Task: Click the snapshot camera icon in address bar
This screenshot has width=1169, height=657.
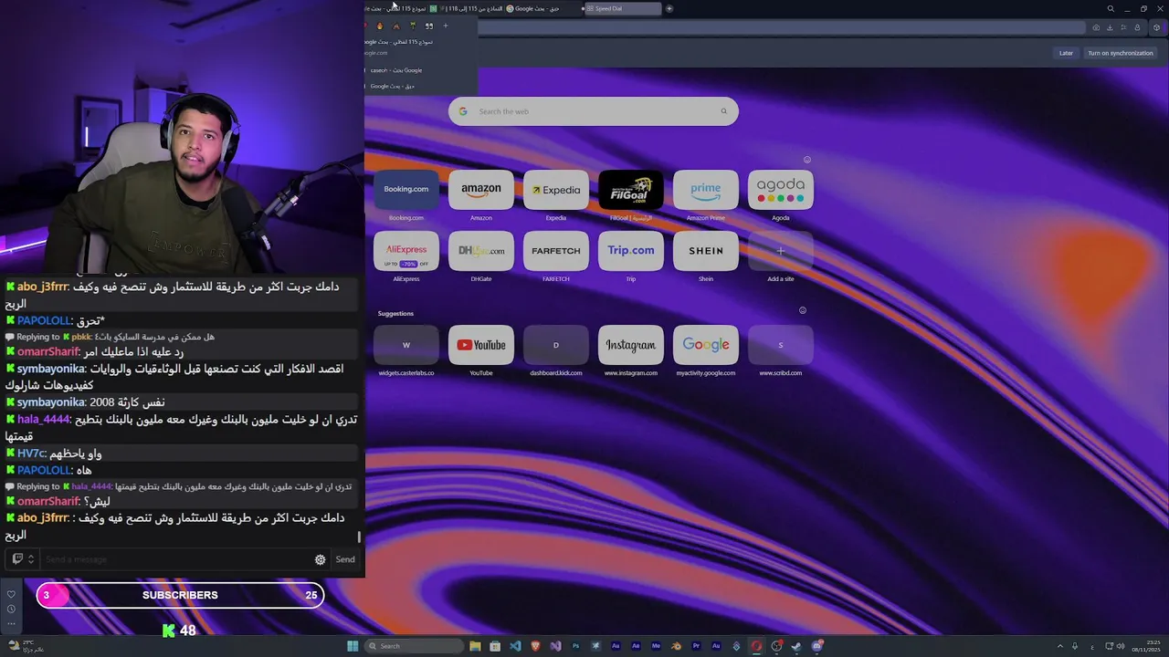Action: (x=1096, y=27)
